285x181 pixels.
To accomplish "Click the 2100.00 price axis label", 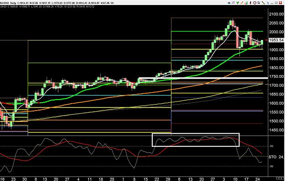I will pyautogui.click(x=276, y=14).
